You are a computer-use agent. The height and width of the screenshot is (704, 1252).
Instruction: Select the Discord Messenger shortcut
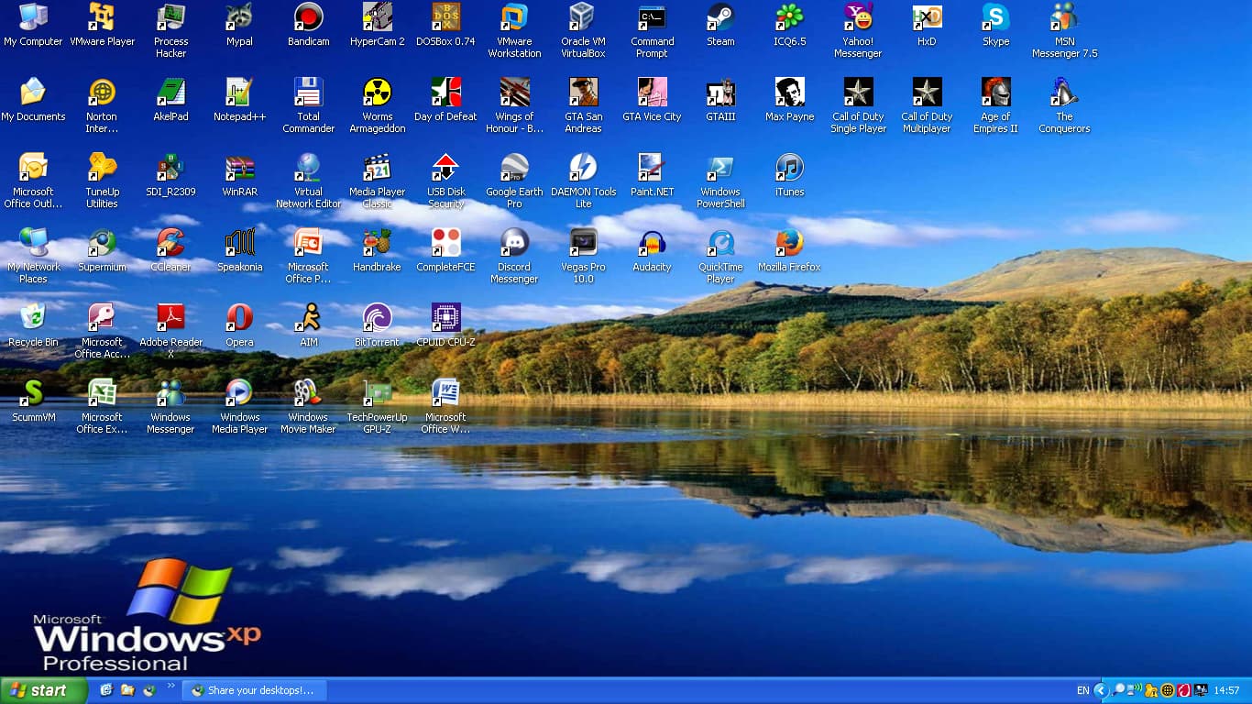click(514, 244)
